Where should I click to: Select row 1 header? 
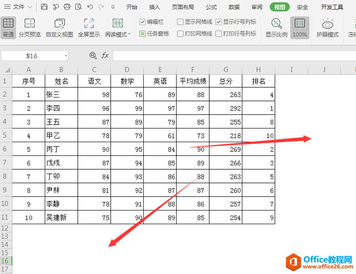pyautogui.click(x=6, y=81)
